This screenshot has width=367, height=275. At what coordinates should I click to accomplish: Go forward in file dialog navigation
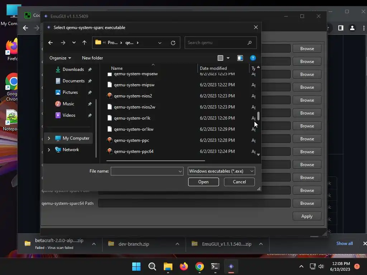pos(63,43)
